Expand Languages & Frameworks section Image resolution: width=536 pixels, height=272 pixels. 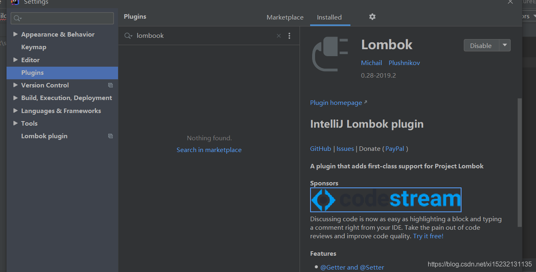pyautogui.click(x=15, y=111)
